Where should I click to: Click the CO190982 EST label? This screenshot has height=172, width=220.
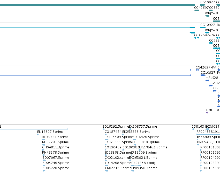coord(131,148)
